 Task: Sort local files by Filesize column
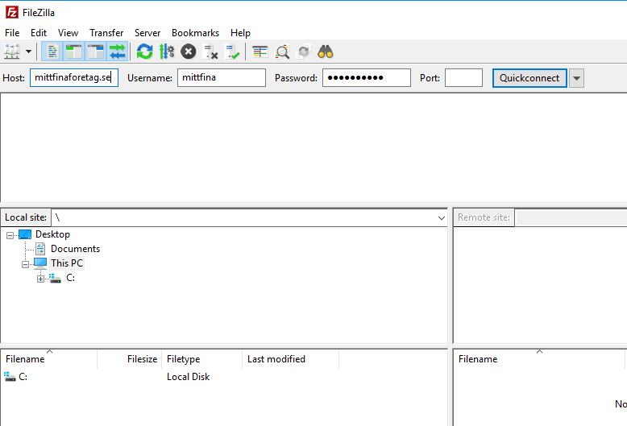129,359
